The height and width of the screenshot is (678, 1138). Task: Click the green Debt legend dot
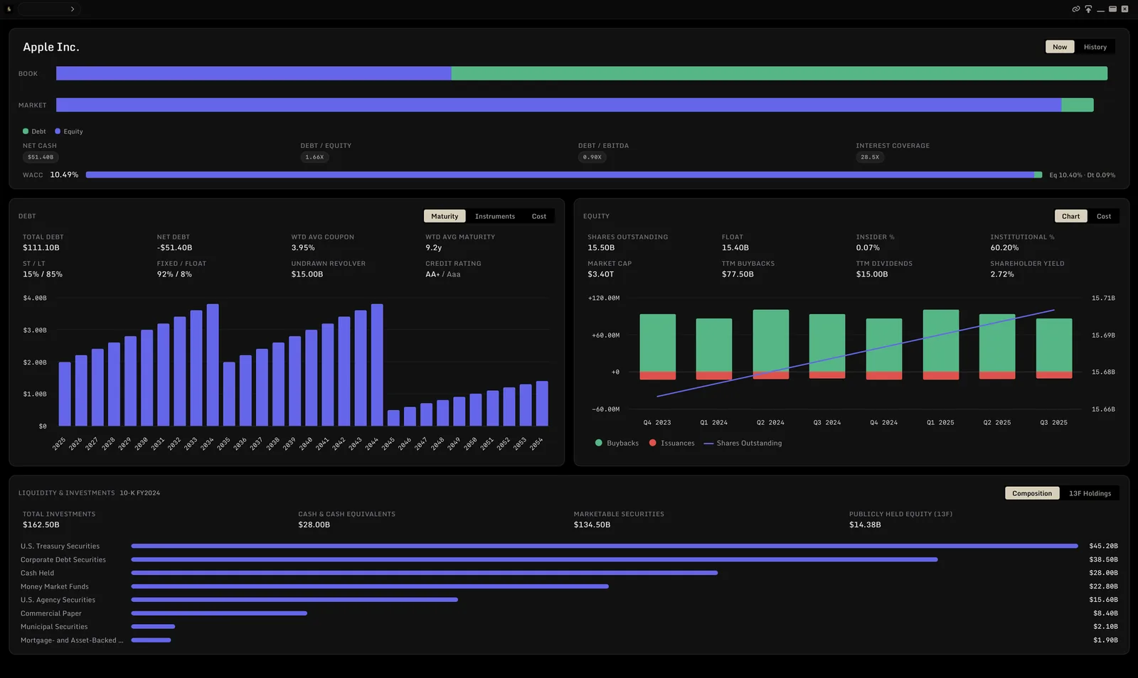[26, 131]
